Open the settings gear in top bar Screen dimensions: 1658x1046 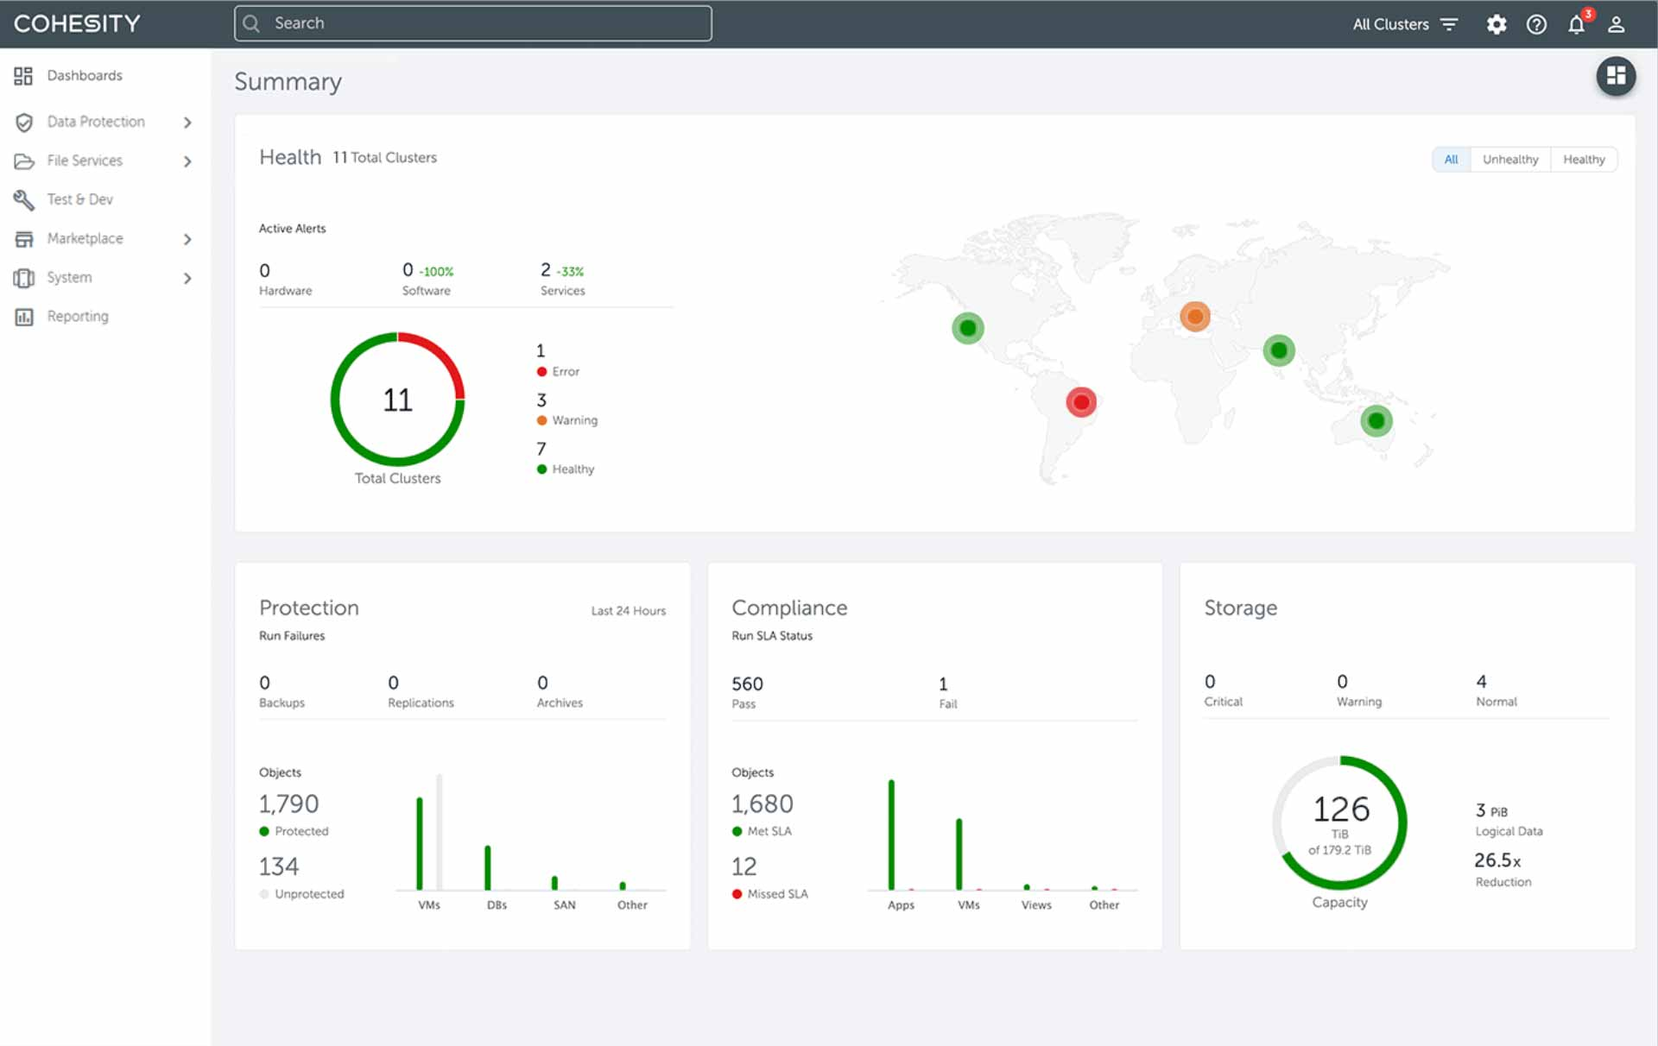[1497, 24]
